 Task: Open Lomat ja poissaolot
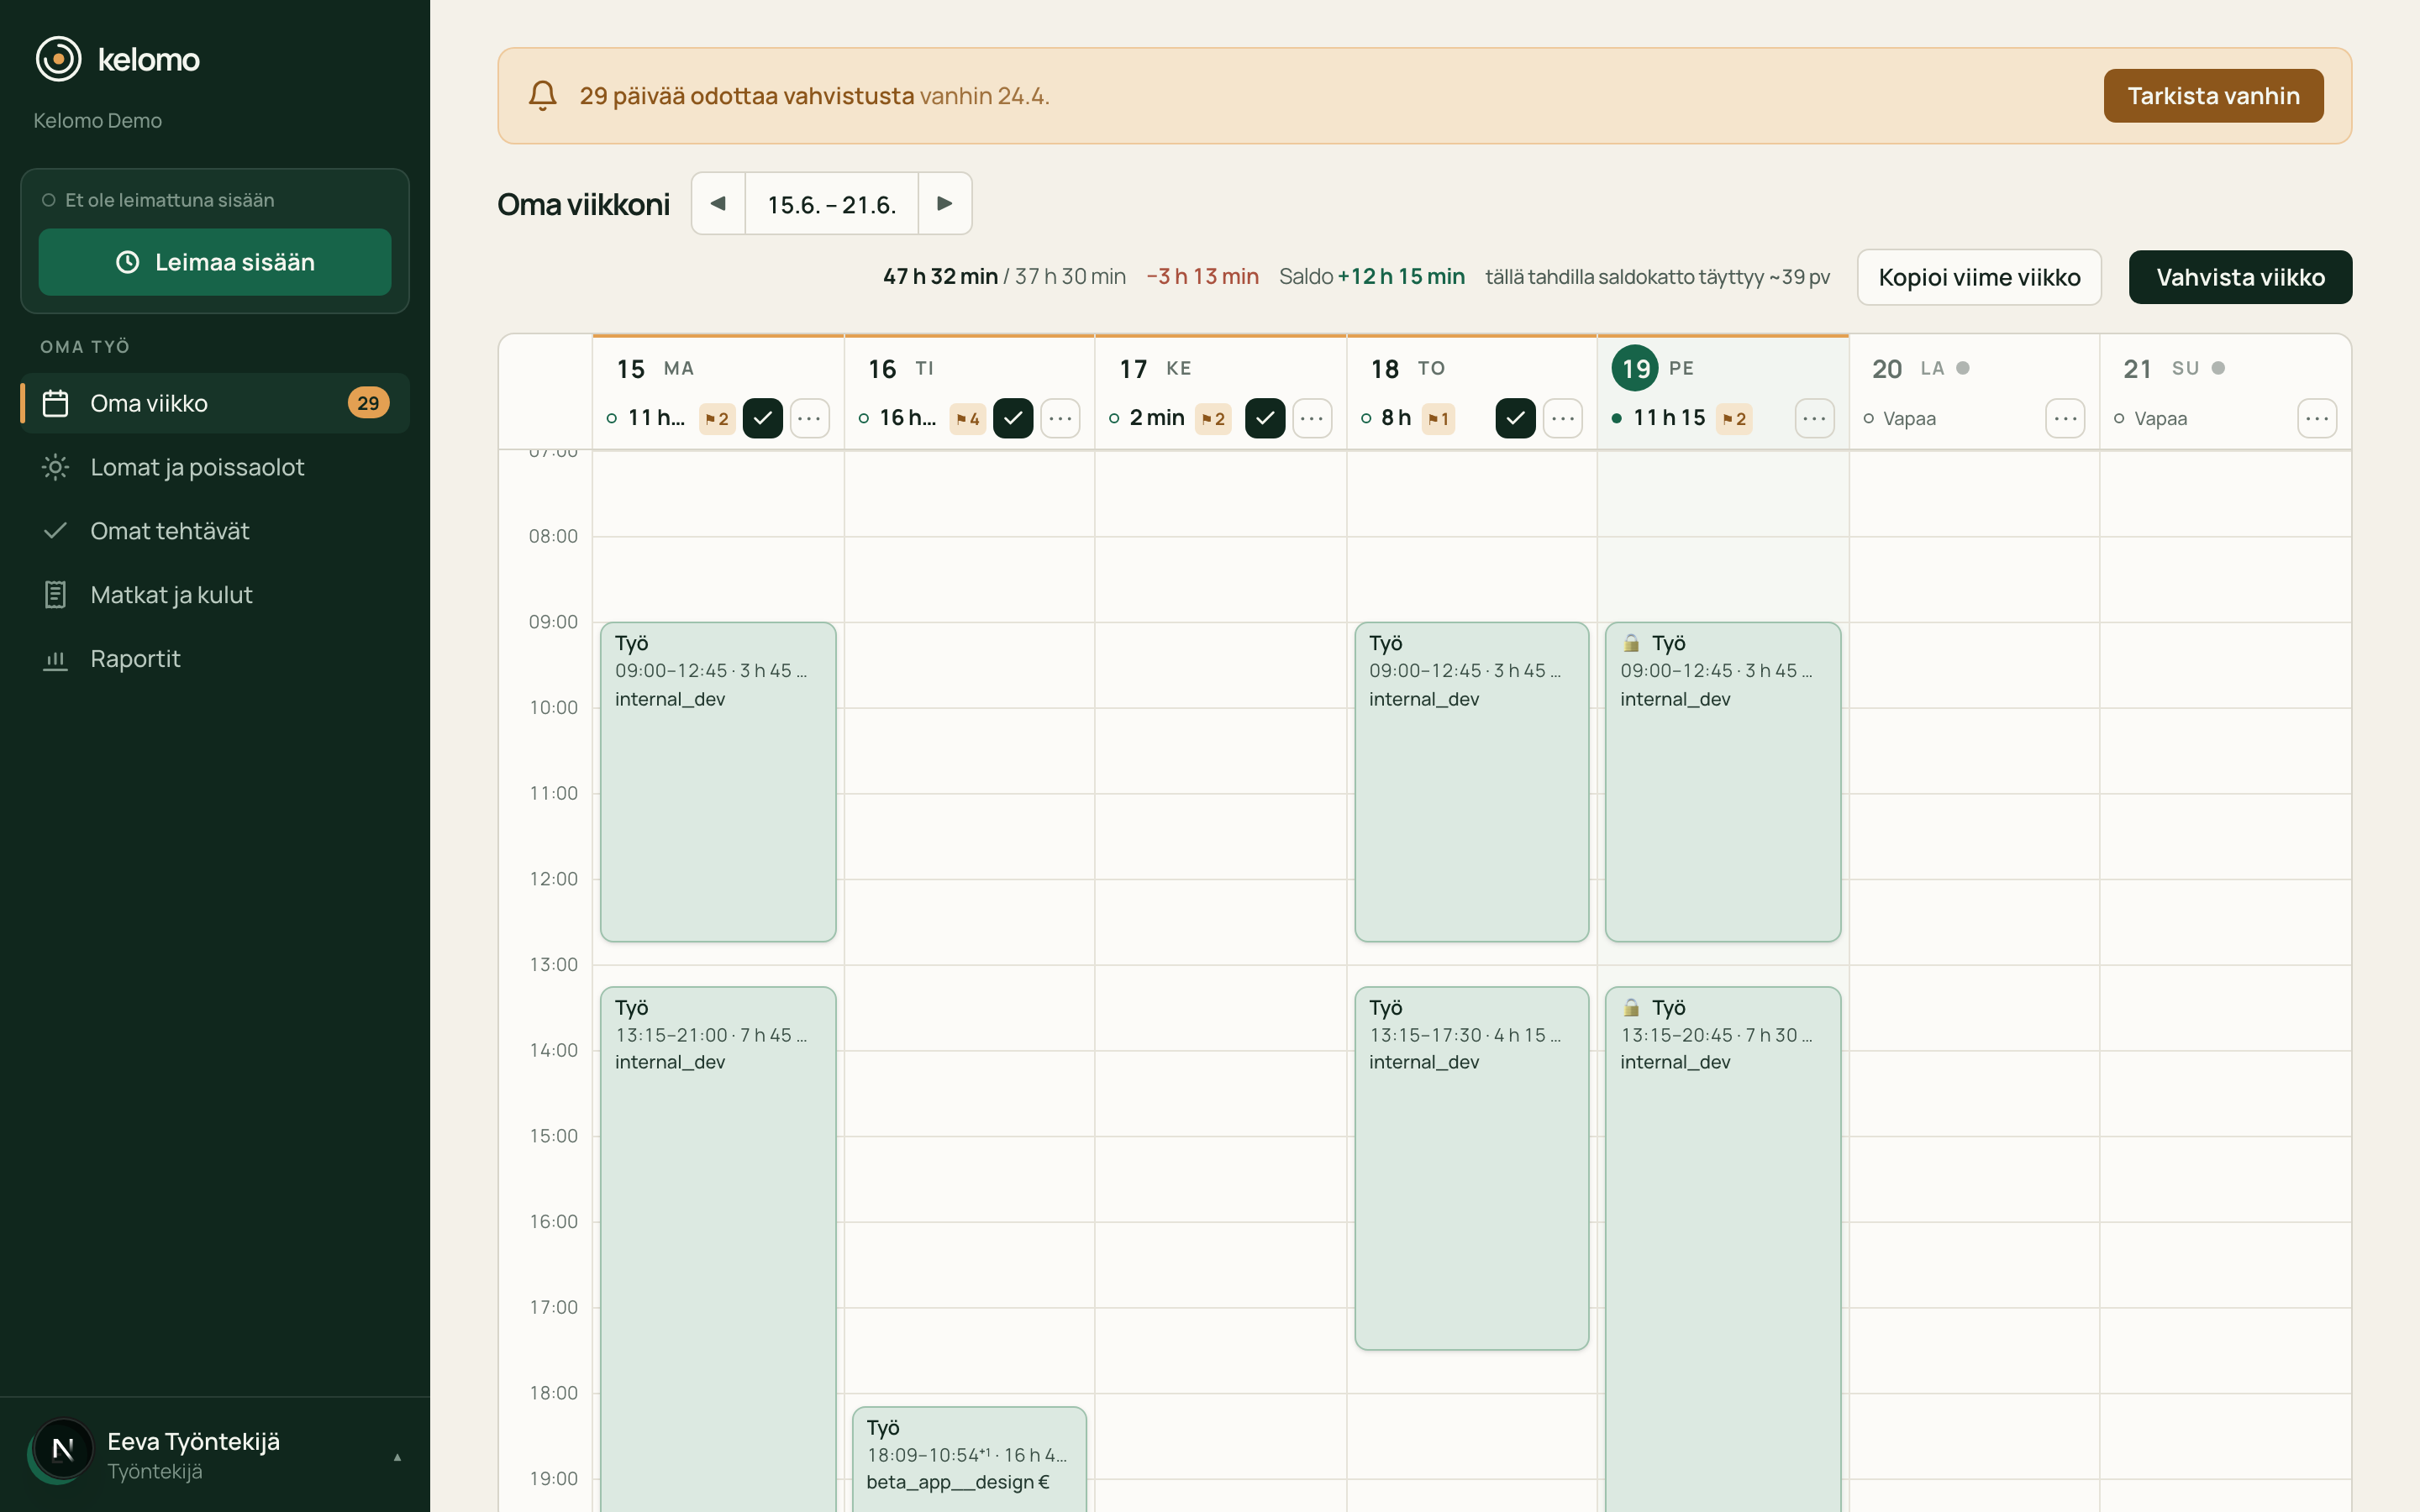pyautogui.click(x=215, y=467)
